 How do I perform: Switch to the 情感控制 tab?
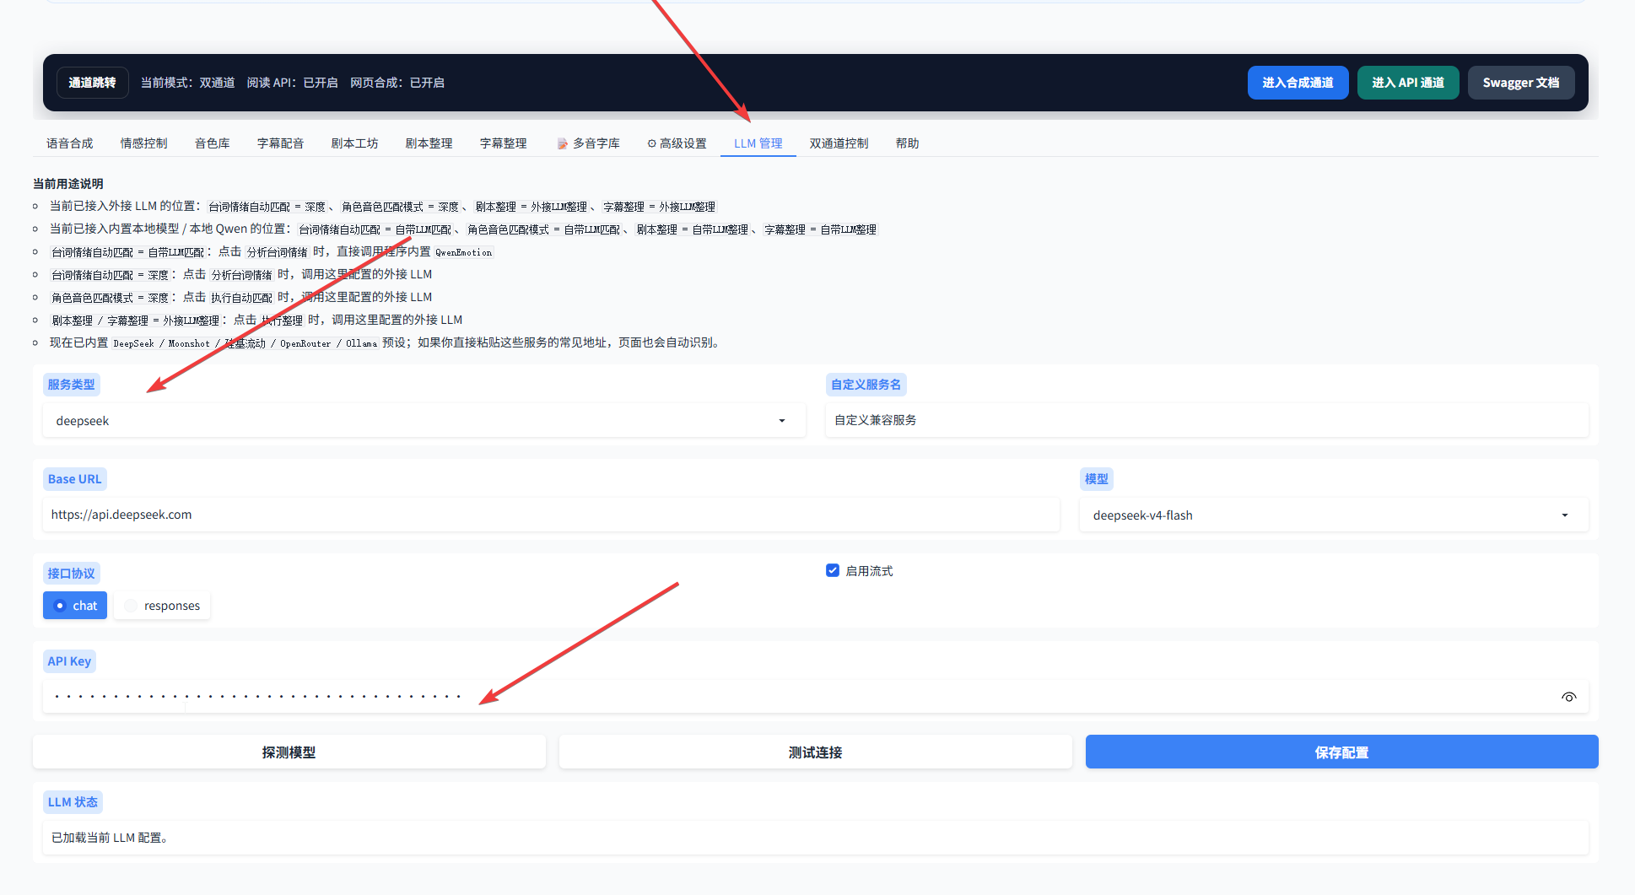tap(144, 143)
